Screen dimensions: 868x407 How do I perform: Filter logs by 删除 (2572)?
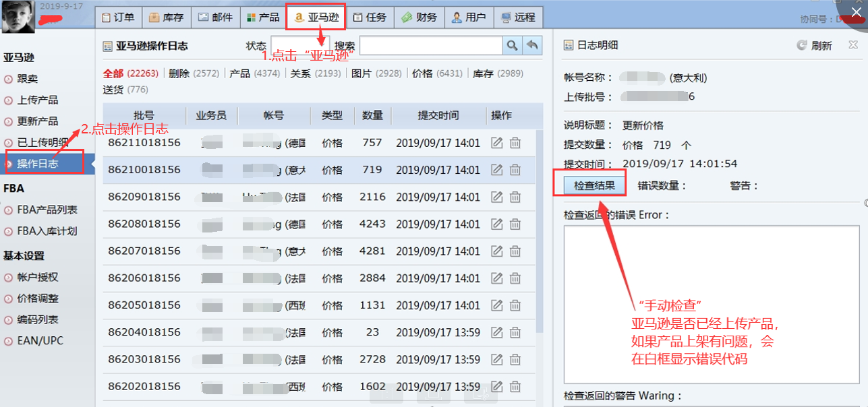[194, 73]
